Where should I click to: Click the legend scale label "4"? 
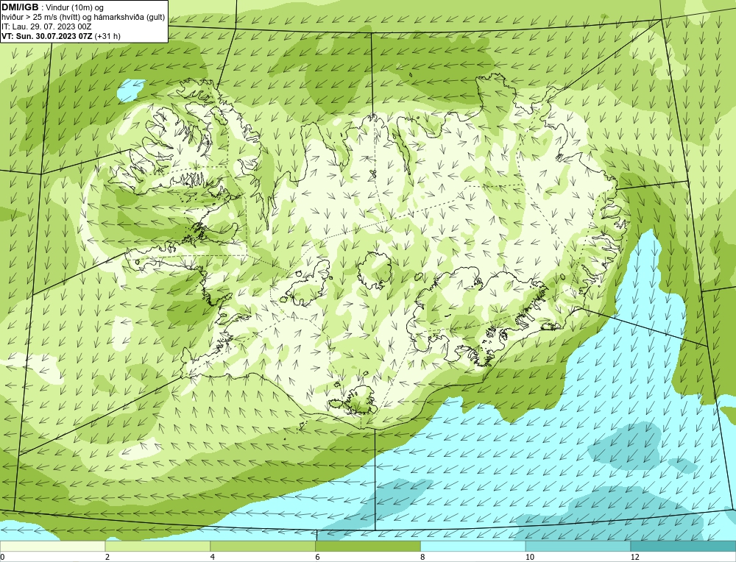213,557
